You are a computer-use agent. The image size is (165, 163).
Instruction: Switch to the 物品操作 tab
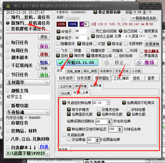coord(106,71)
